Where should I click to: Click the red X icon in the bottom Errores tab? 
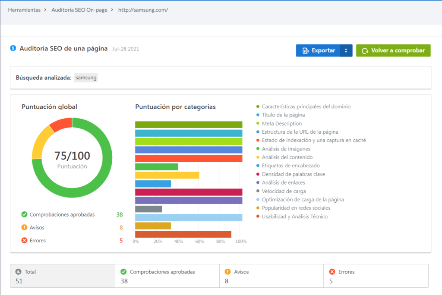click(x=332, y=272)
